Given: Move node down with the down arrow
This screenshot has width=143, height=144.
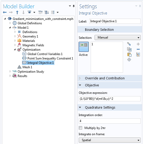Looking at the screenshot, I should click(23, 12).
